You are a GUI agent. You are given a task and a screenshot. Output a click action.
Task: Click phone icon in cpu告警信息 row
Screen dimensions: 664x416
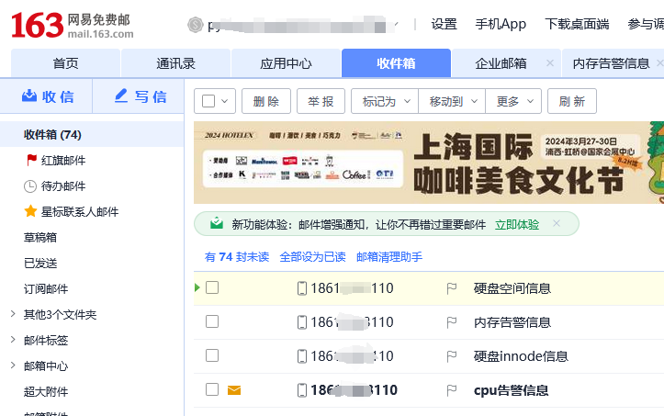pyautogui.click(x=302, y=390)
